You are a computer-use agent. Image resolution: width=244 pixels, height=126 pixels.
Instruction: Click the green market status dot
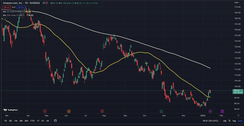click(44, 3)
